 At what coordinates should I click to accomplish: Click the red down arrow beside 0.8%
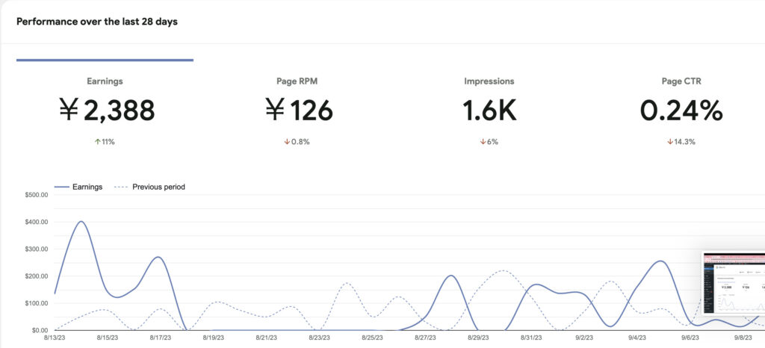(x=287, y=142)
